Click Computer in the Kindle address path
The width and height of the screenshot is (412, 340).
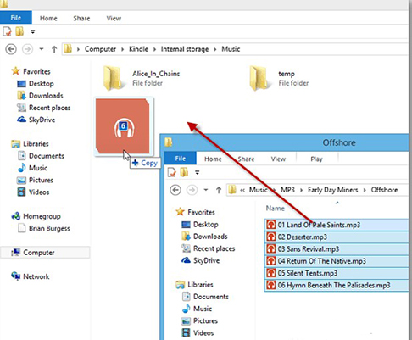click(100, 49)
